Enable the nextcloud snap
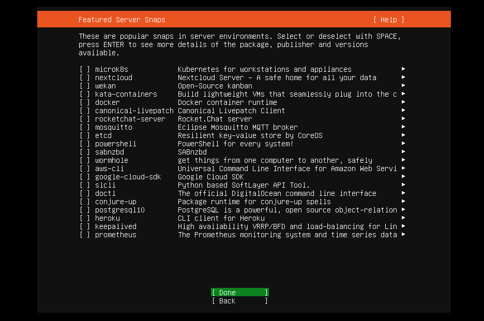The width and height of the screenshot is (484, 321). (84, 78)
